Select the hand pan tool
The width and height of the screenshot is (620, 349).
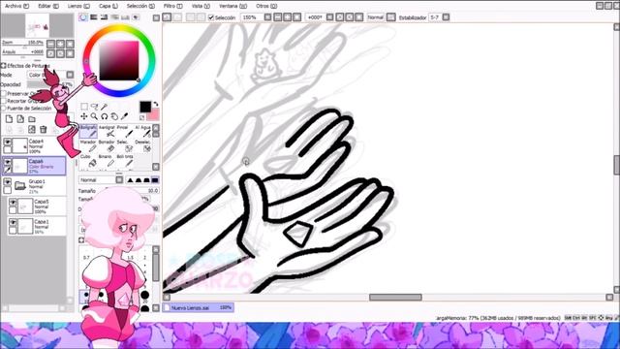pyautogui.click(x=114, y=116)
